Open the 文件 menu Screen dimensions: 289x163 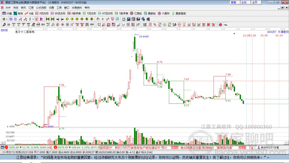(8, 8)
